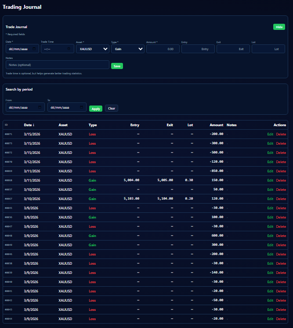Delete trade #0044 in the last row
This screenshot has width=293, height=328.
coord(281,319)
